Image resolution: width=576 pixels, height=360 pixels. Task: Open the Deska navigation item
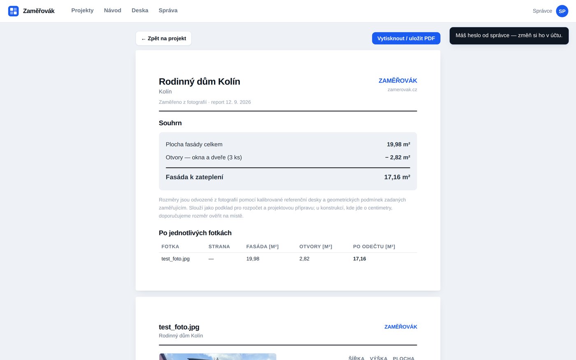[x=140, y=10]
